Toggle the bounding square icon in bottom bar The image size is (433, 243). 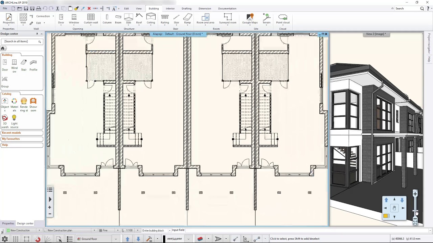[x=26, y=239]
